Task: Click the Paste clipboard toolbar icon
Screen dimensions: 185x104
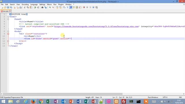Action: 31,8
